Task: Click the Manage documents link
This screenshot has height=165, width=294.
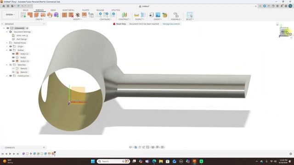Action: pos(171,24)
